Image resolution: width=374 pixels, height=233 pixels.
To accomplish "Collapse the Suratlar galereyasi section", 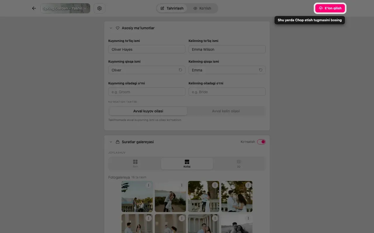I will click(x=111, y=142).
